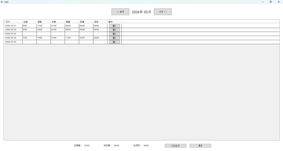This screenshot has width=283, height=151.
Task: Click worked hours 08:00 on 2026-05-02
Action: (x=72, y=30)
